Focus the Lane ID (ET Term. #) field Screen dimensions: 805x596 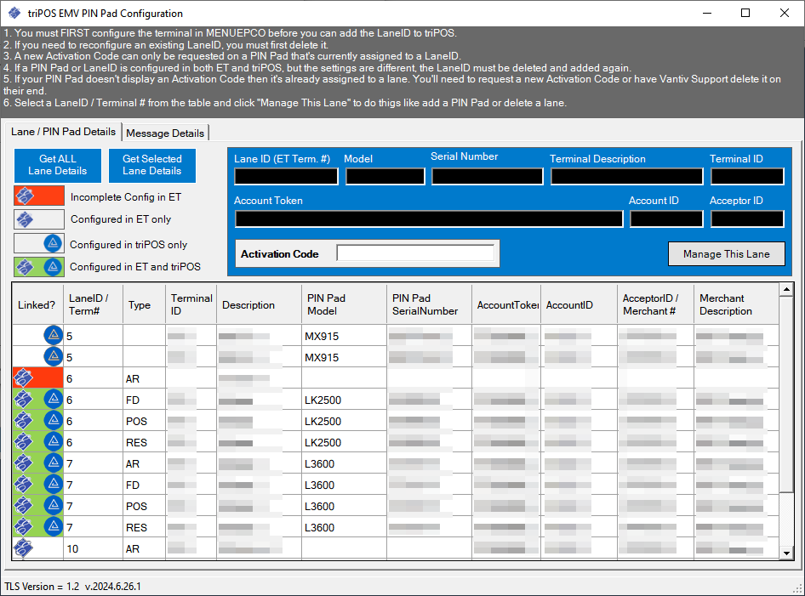pyautogui.click(x=286, y=177)
